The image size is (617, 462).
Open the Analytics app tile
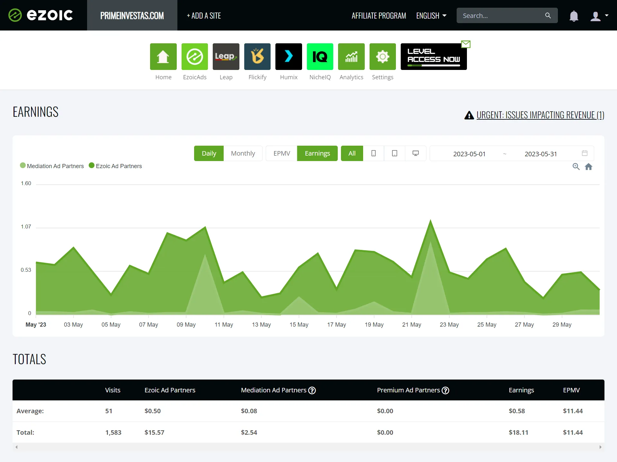pos(351,56)
